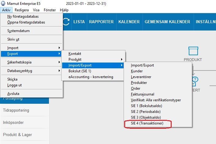The height and width of the screenshot is (144, 216).
Task: Expand the highlighted Import/Export submenu item
Action: [93, 65]
